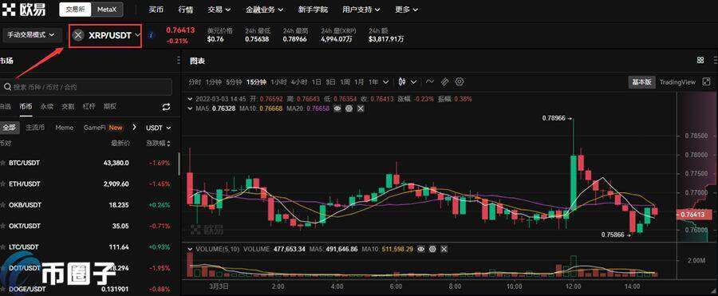Collapse the MA5 indicator row chevron
The height and width of the screenshot is (296, 718).
191,109
